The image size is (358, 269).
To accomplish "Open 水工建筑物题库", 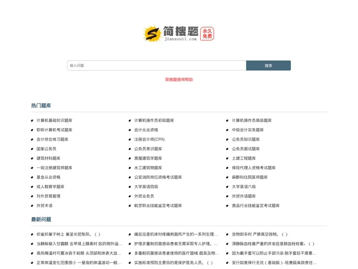I will point(148,168).
